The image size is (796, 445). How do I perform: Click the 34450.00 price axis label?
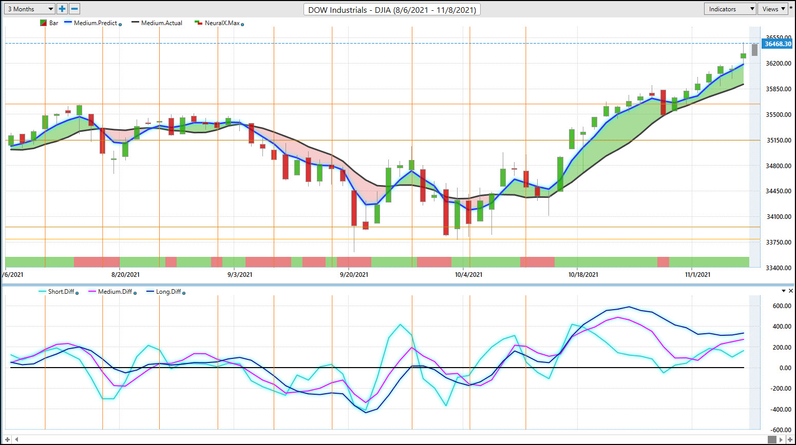[x=779, y=191]
